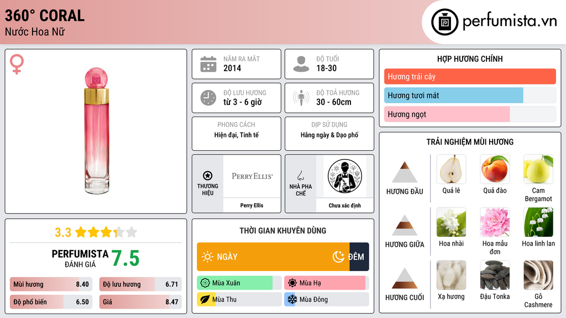Image resolution: width=566 pixels, height=318 pixels.
Task: Click the Quả đào peach thumbnail
Action: (495, 169)
